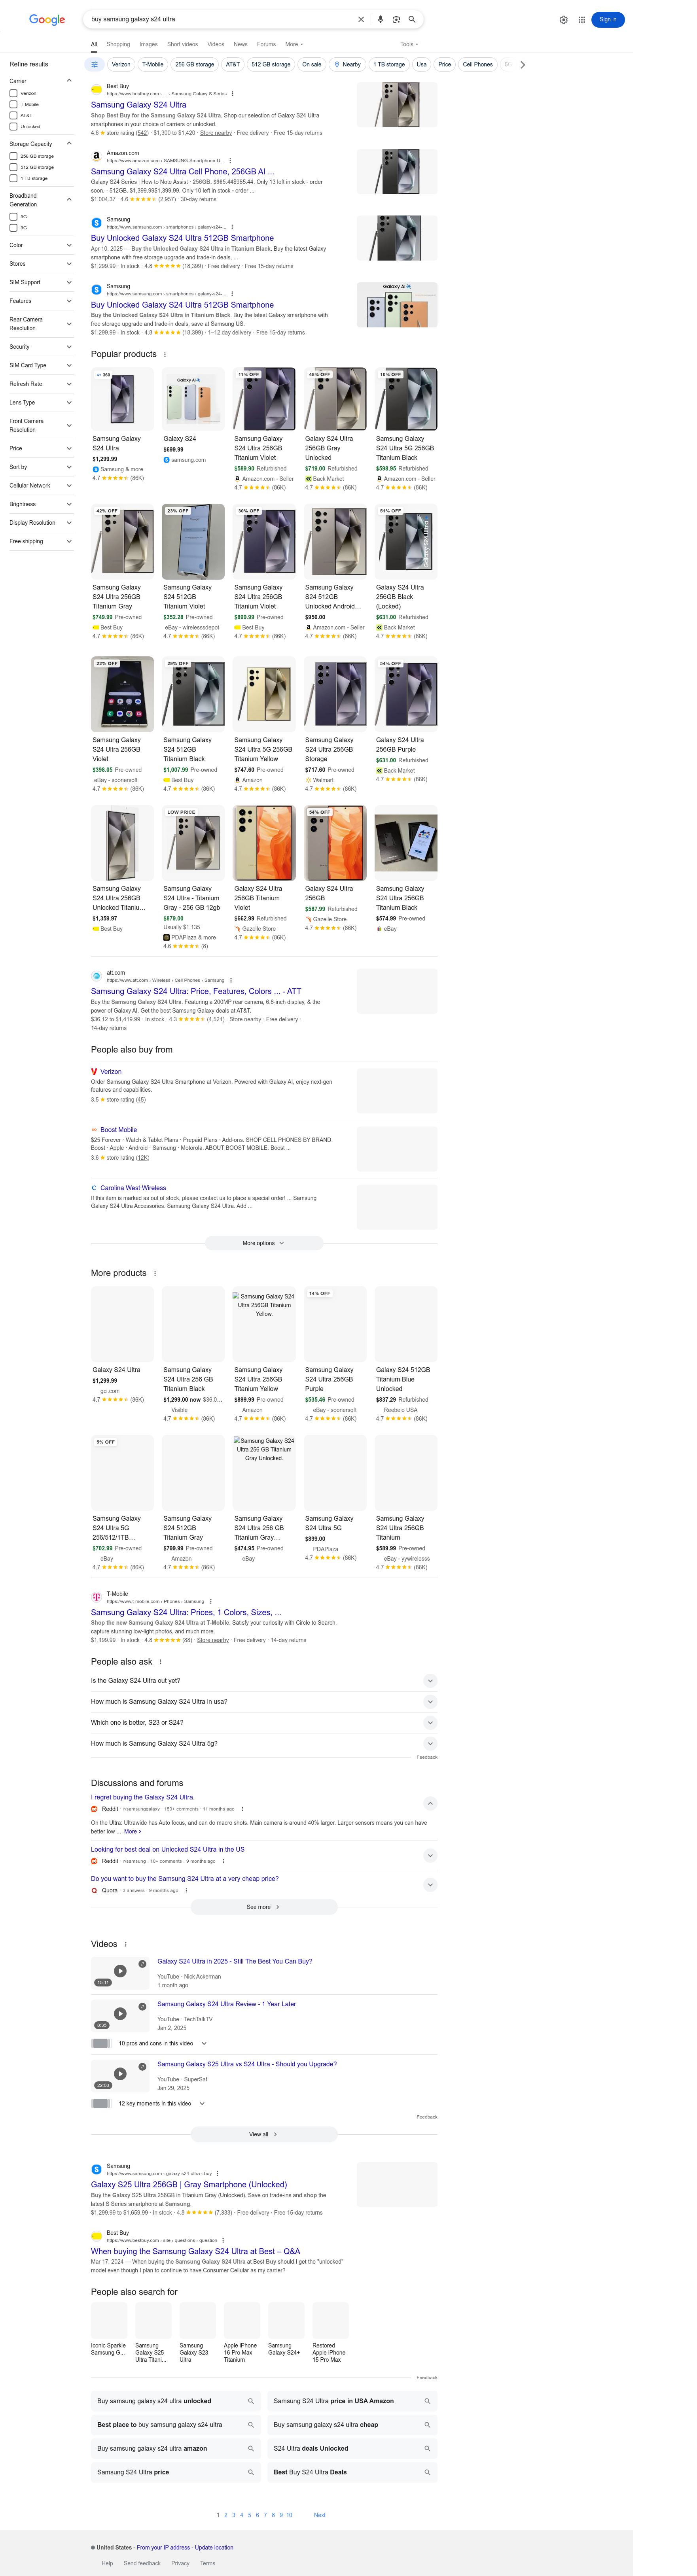
Task: Check the Verizon carrier checkbox
Action: tap(13, 93)
